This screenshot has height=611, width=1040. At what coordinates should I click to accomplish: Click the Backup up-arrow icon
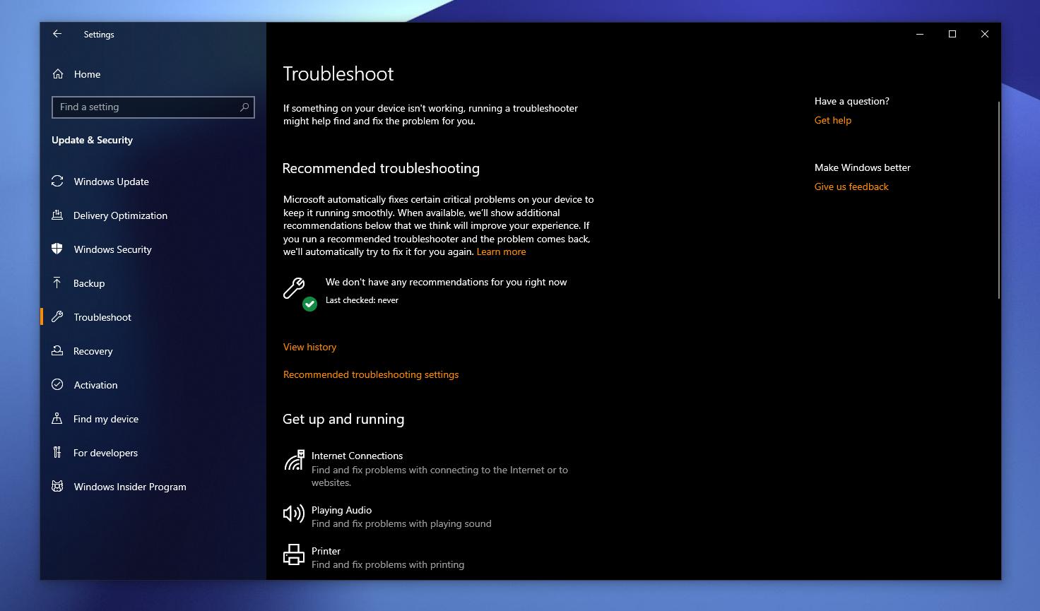click(57, 283)
